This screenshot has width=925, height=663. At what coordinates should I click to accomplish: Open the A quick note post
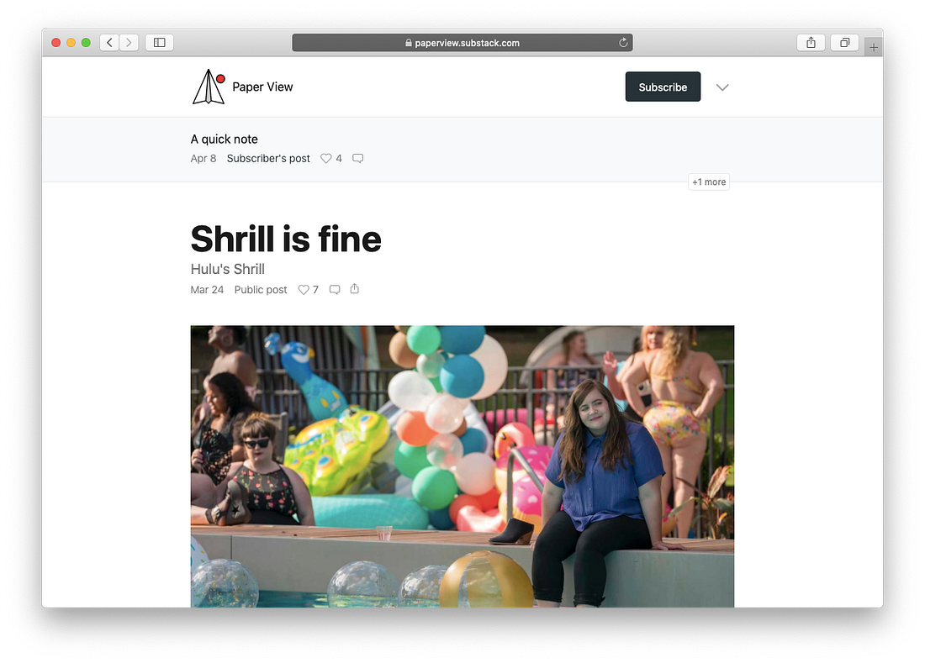tap(225, 139)
